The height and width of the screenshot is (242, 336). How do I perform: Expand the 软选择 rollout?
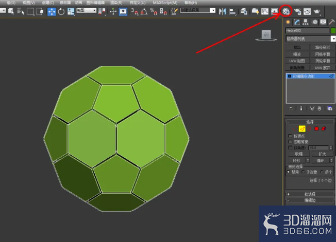[310, 194]
